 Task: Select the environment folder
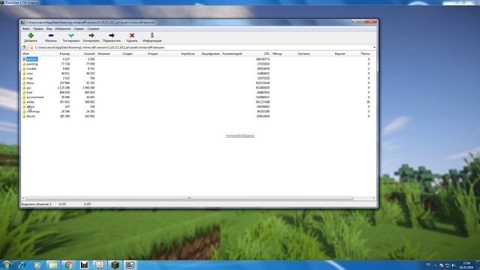pyautogui.click(x=35, y=97)
